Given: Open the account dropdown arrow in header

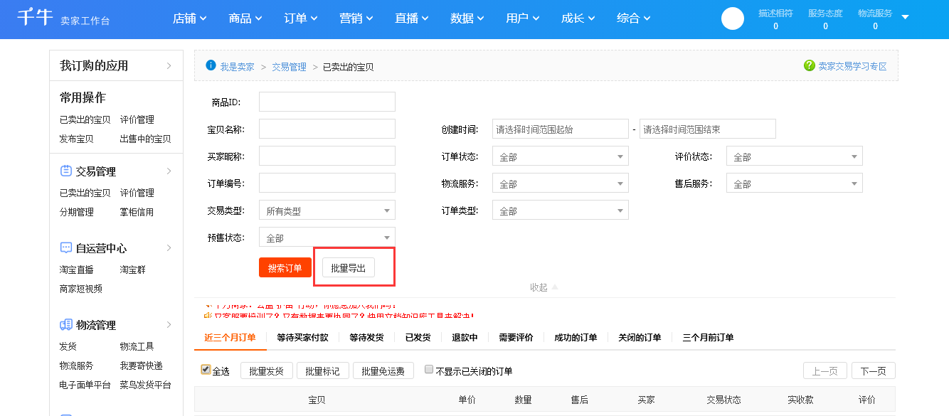Looking at the screenshot, I should tap(905, 17).
